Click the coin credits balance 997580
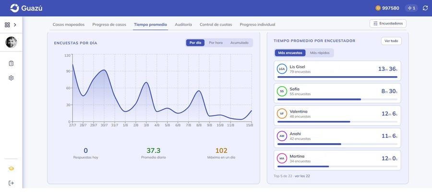This screenshot has height=192, width=432. [x=387, y=8]
